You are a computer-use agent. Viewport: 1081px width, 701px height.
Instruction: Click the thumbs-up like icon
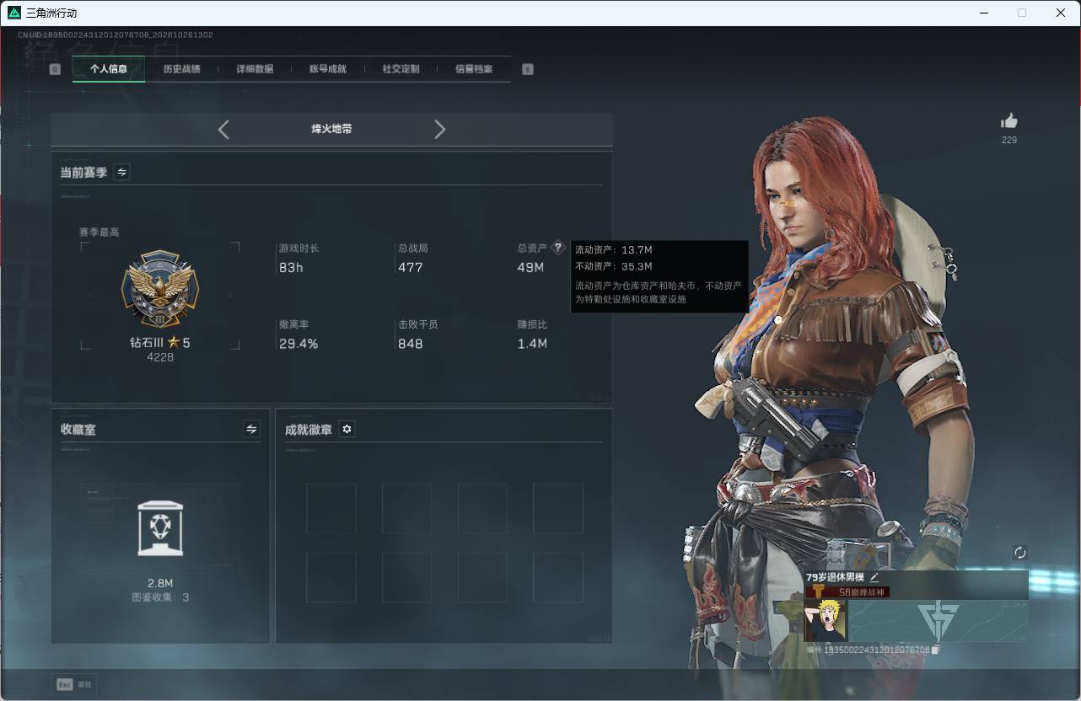pyautogui.click(x=1009, y=120)
